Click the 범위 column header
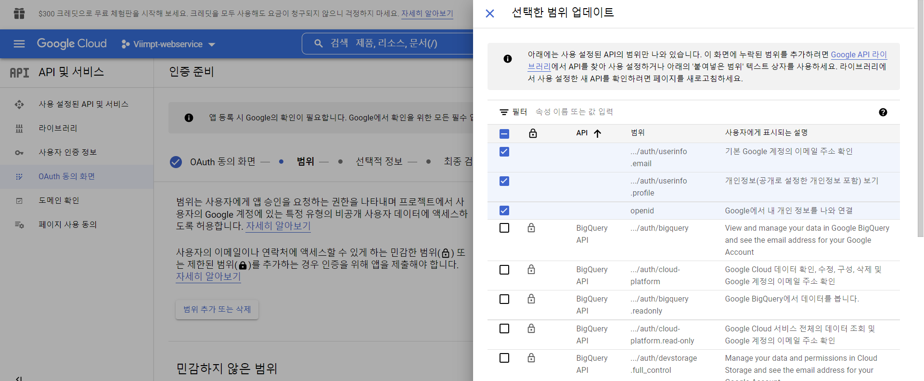The height and width of the screenshot is (381, 924). pyautogui.click(x=638, y=133)
